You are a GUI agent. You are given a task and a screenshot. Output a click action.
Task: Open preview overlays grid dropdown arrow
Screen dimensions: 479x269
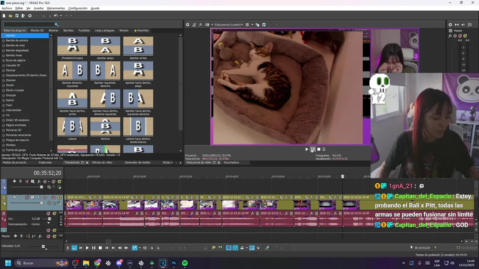252,25
